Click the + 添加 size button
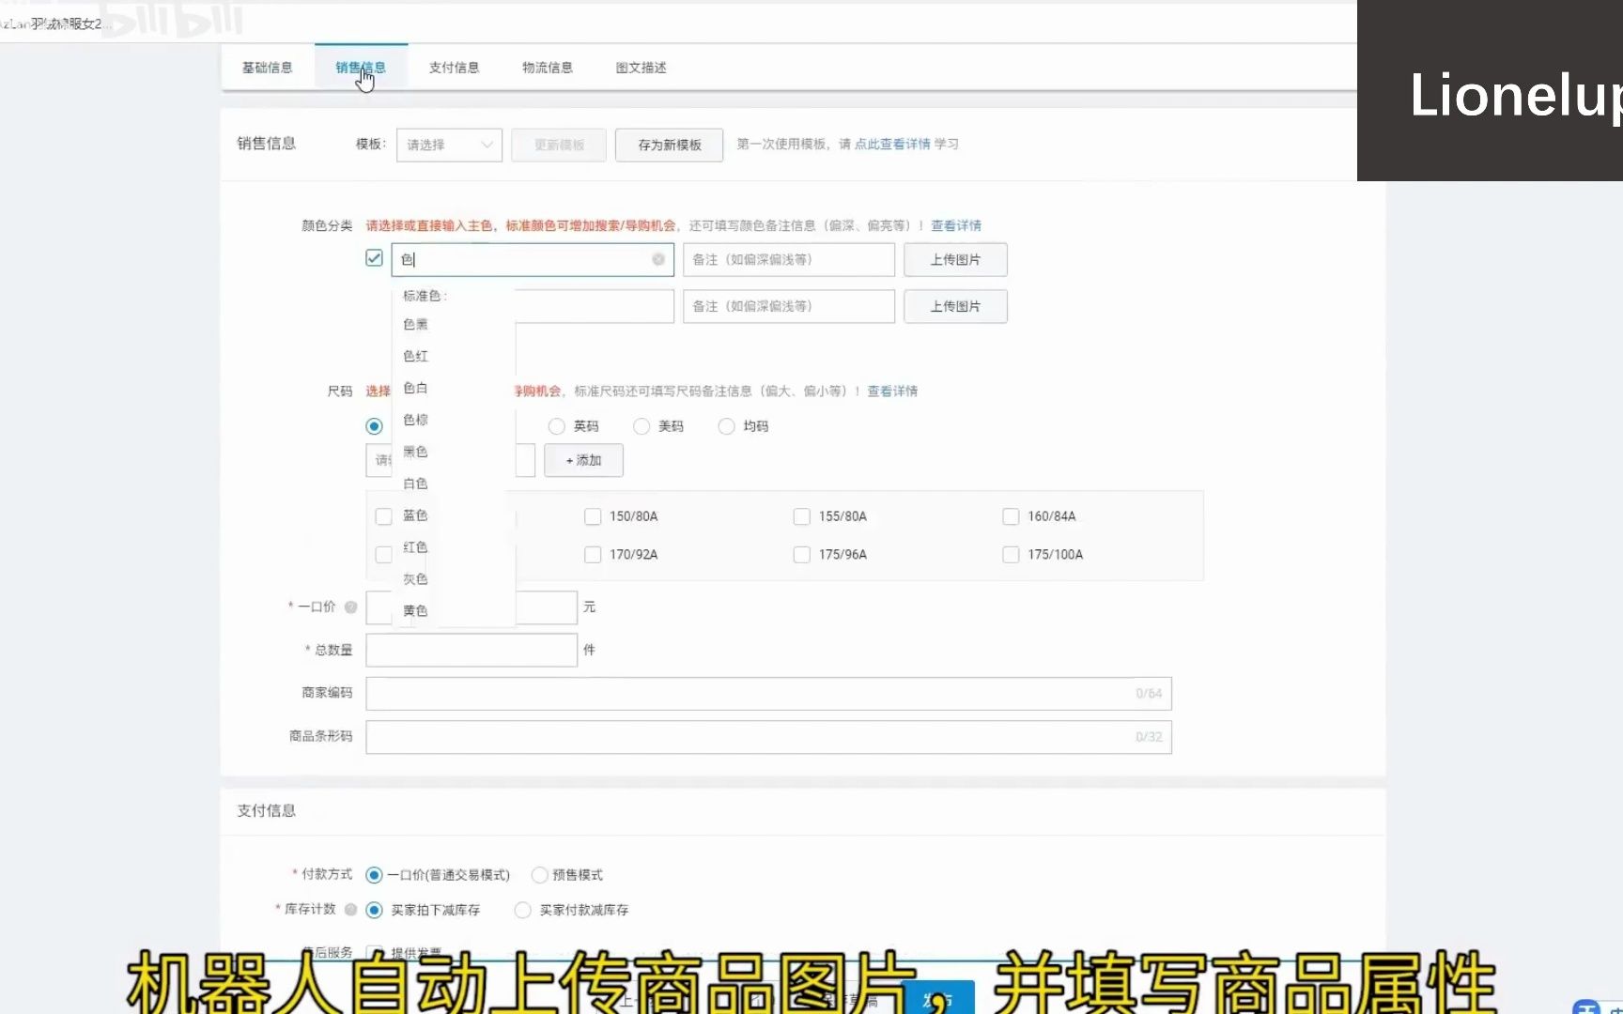 tap(583, 460)
